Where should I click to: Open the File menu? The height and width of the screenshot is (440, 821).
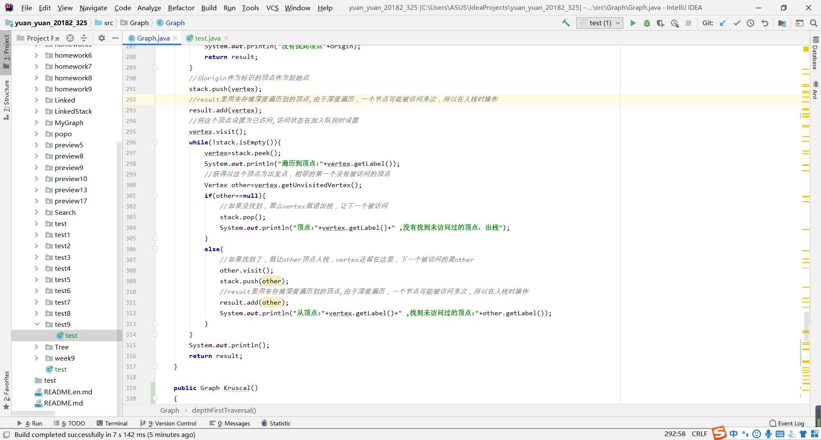tap(27, 8)
